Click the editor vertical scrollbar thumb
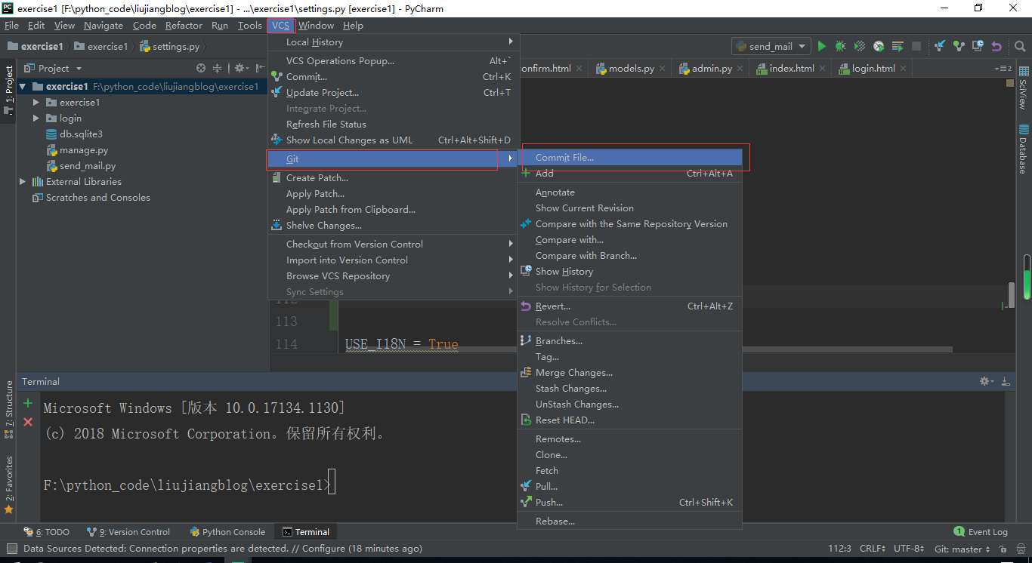 pos(1012,294)
